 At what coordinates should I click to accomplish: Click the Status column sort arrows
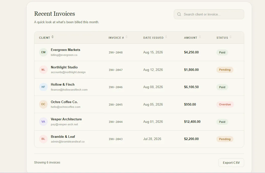(230, 37)
